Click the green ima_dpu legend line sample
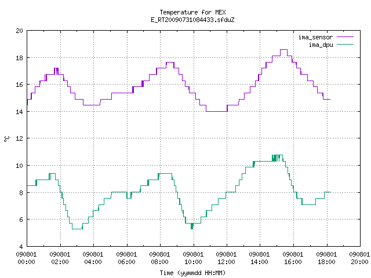Screen dimensions: 371x278 (345, 45)
